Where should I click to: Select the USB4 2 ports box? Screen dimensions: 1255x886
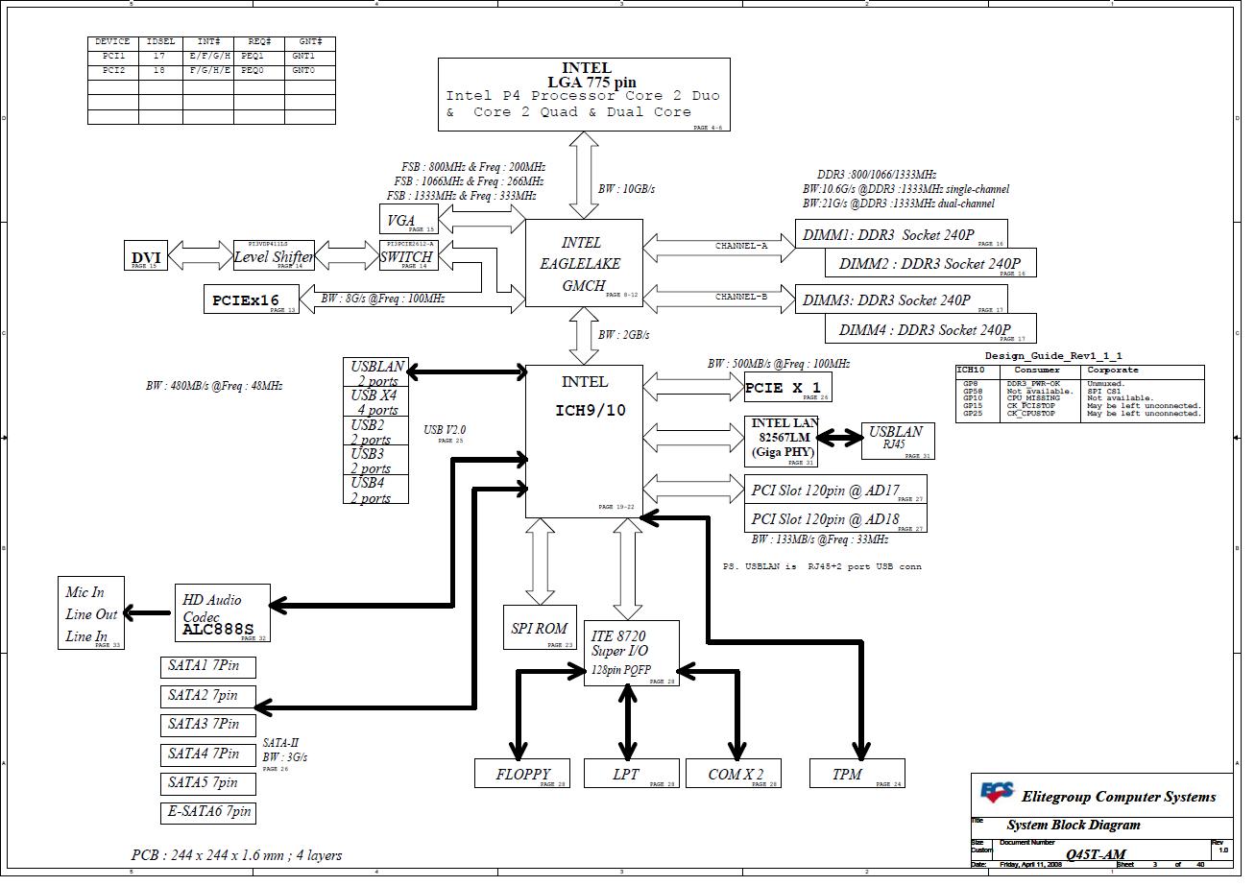[376, 489]
